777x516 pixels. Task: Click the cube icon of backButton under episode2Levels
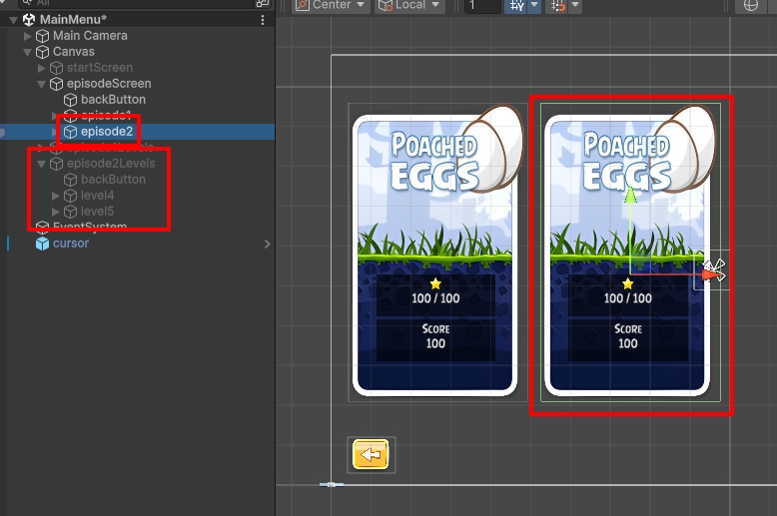click(70, 180)
